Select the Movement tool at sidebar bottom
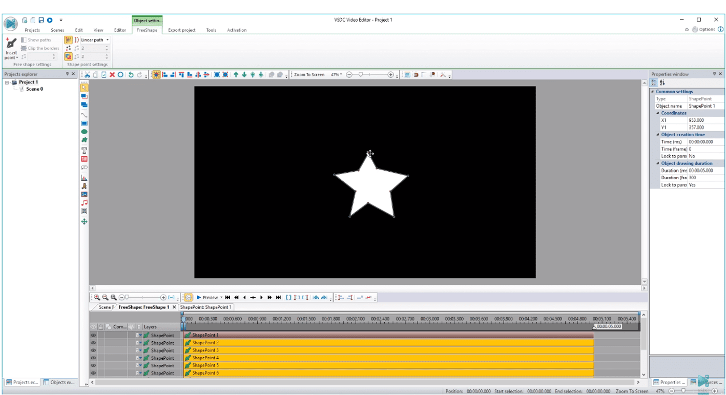This screenshot has width=726, height=395. [84, 221]
